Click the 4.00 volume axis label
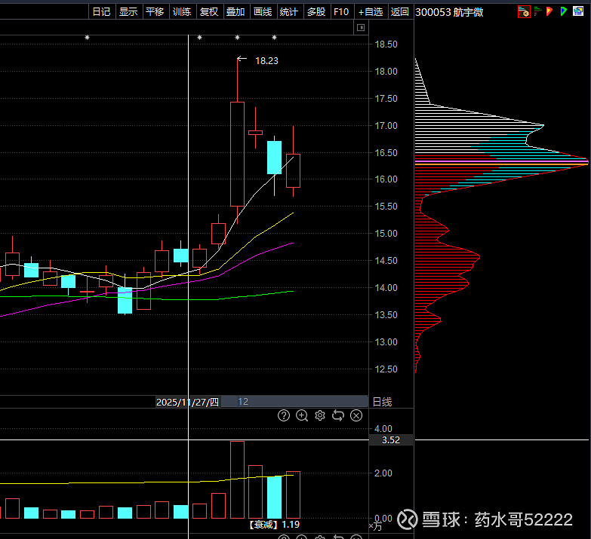The width and height of the screenshot is (591, 539). 383,429
